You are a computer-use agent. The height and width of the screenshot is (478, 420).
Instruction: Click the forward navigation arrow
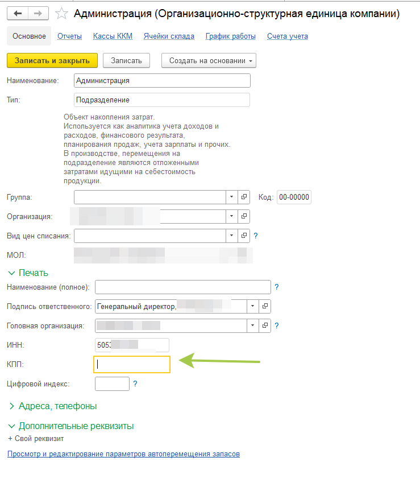[x=38, y=13]
